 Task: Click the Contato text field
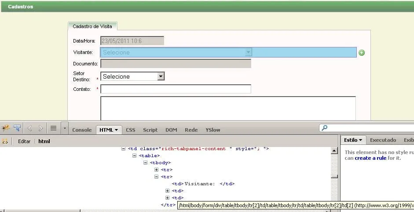[x=176, y=89]
